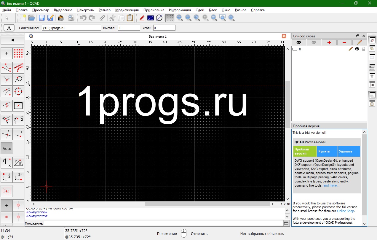Select the Cartesian y/x coordinate tool
Image resolution: width=377 pixels, height=240 pixels.
click(7, 163)
